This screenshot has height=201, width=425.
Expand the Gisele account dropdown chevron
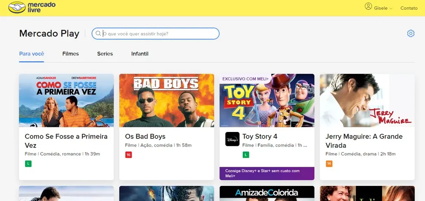click(x=391, y=9)
